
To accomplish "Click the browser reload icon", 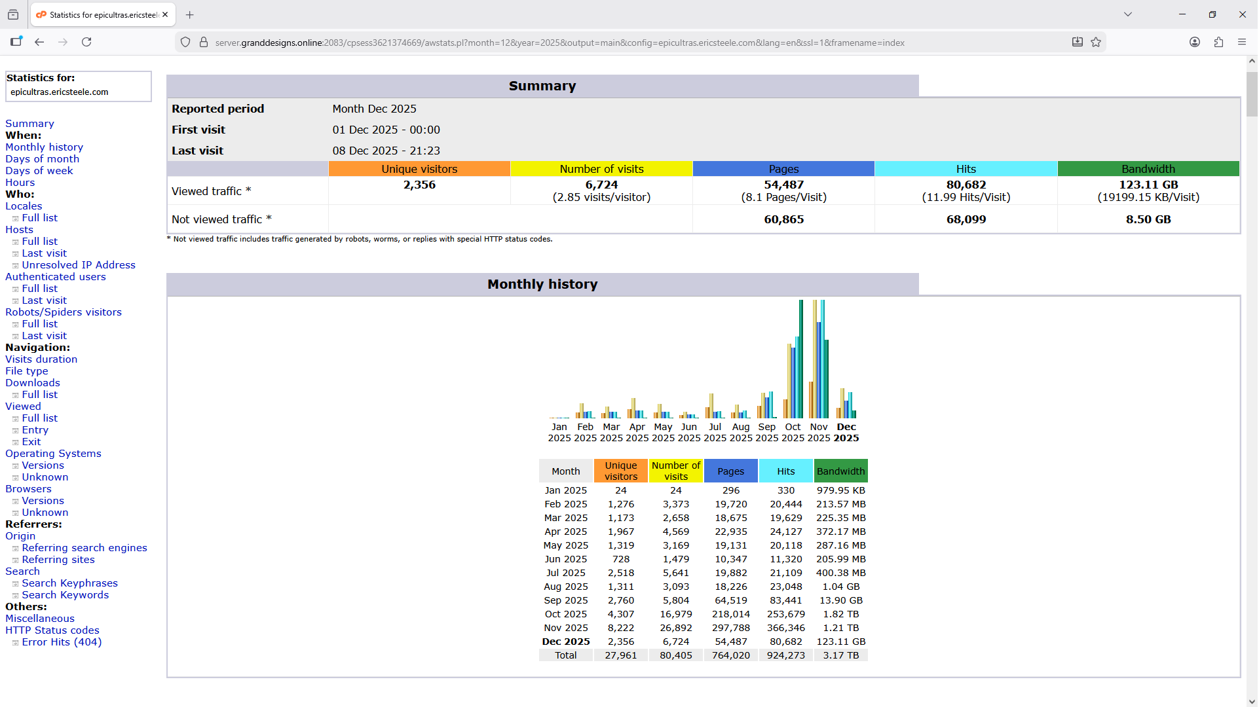I will (86, 43).
